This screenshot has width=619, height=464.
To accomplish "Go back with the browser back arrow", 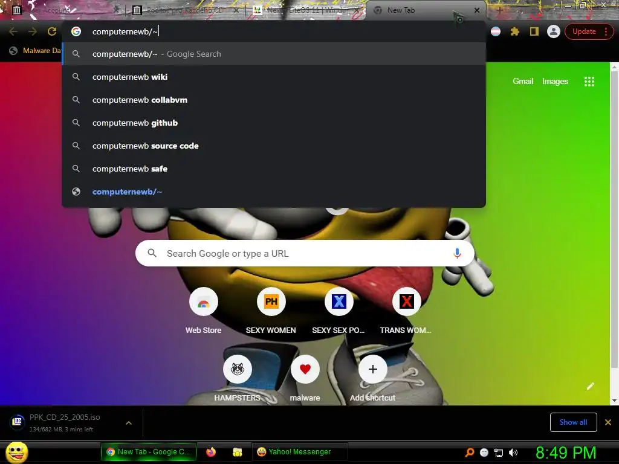I will click(x=13, y=31).
